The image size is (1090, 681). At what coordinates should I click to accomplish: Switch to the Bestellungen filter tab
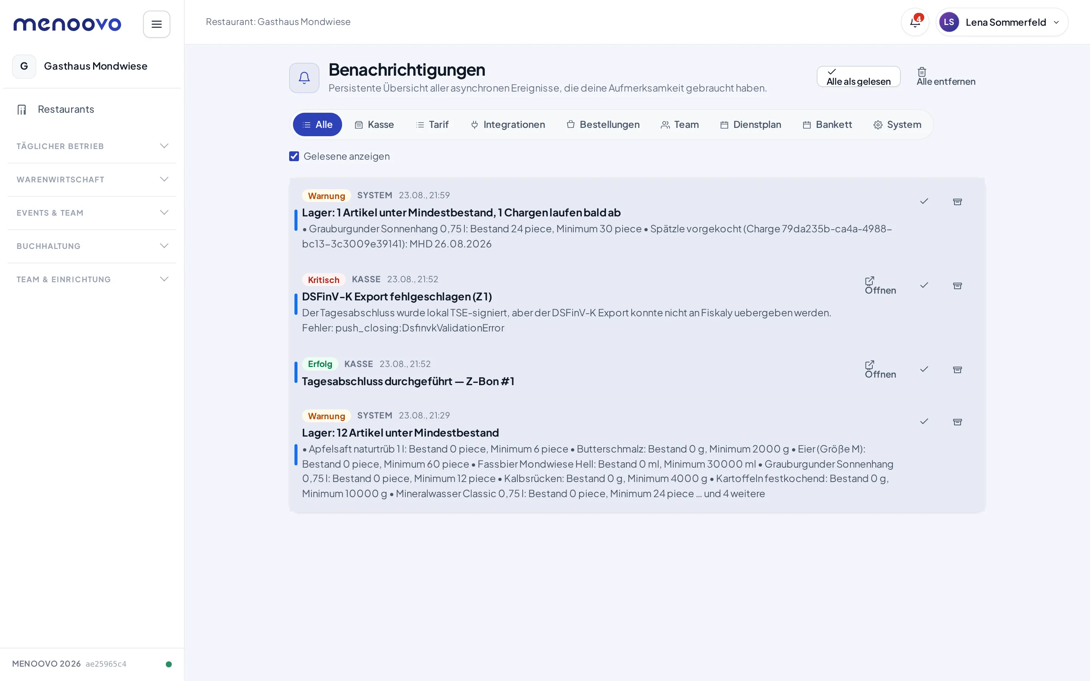point(603,124)
